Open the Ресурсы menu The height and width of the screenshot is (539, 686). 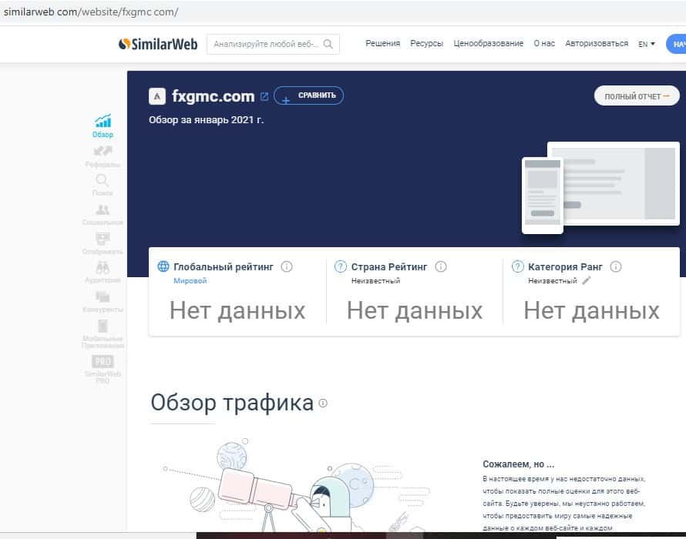coord(426,44)
